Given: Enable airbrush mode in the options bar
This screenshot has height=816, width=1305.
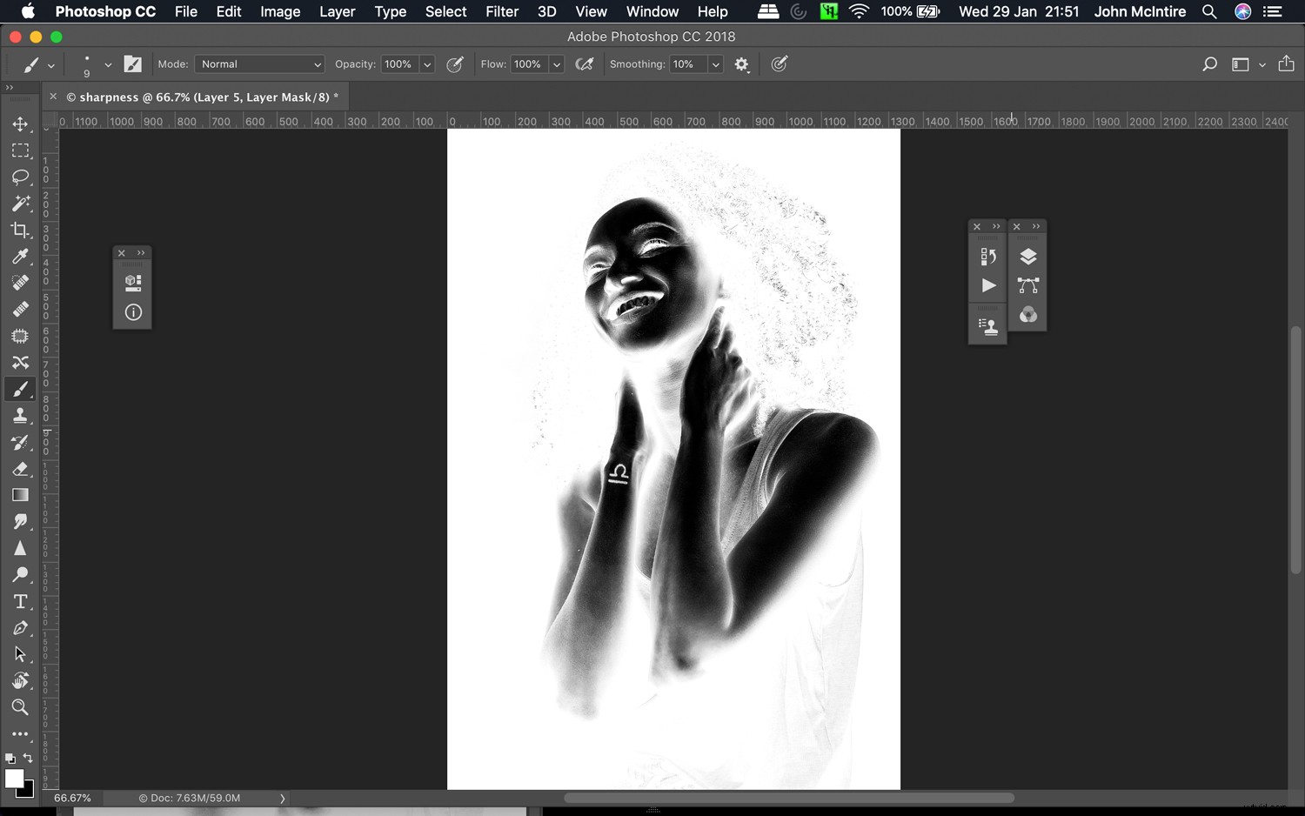Looking at the screenshot, I should 584,64.
